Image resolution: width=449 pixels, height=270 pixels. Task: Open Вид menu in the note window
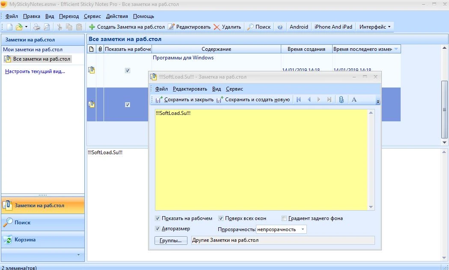click(217, 89)
